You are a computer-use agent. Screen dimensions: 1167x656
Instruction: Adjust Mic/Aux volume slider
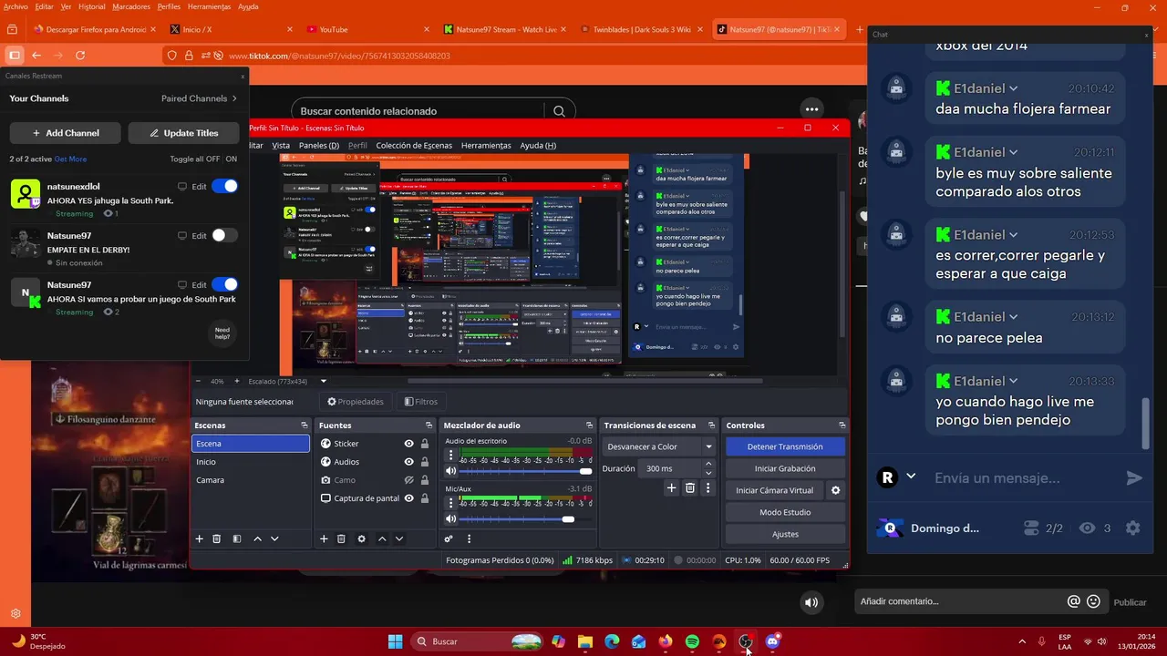point(525,519)
